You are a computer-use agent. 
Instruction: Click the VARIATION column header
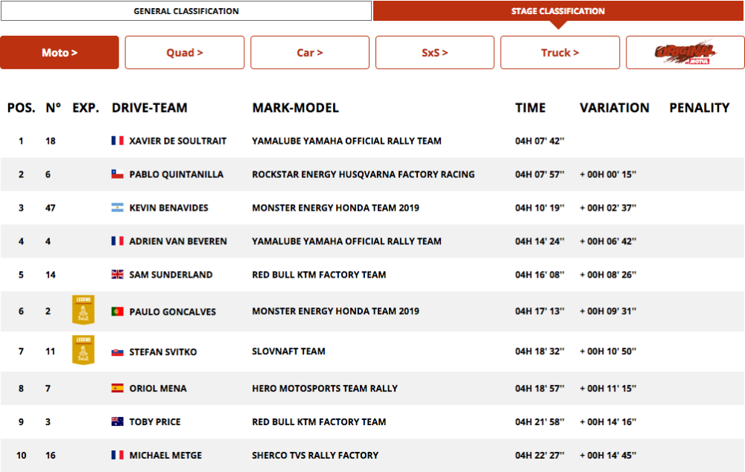614,108
